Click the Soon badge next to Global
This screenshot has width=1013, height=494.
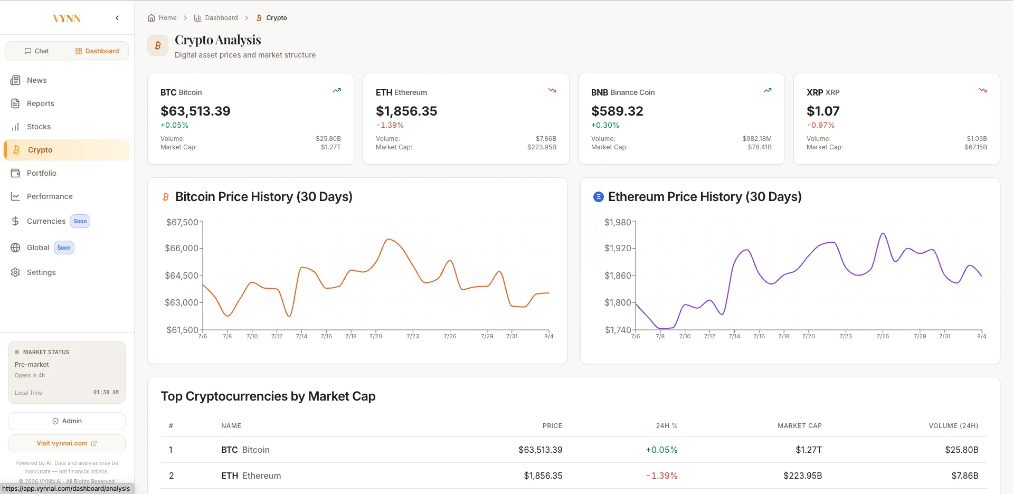point(64,248)
